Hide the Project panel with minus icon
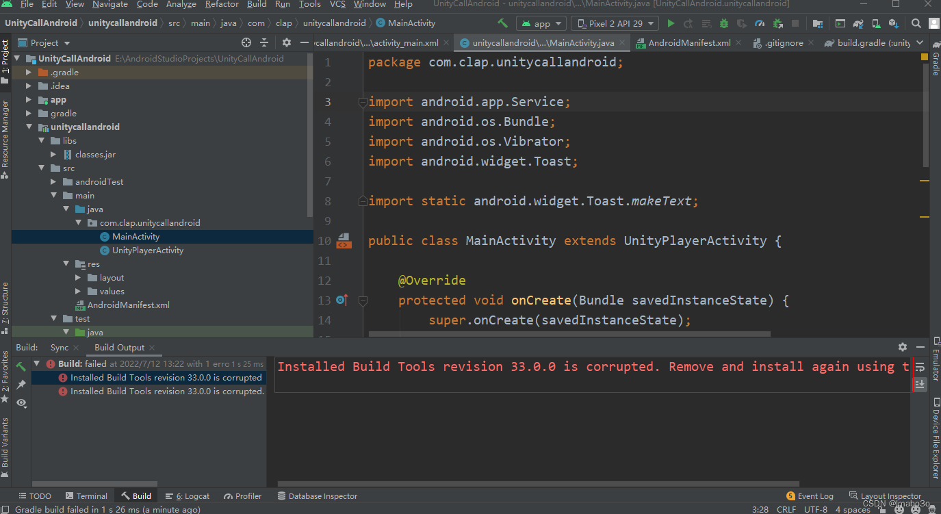The width and height of the screenshot is (941, 514). (x=304, y=42)
